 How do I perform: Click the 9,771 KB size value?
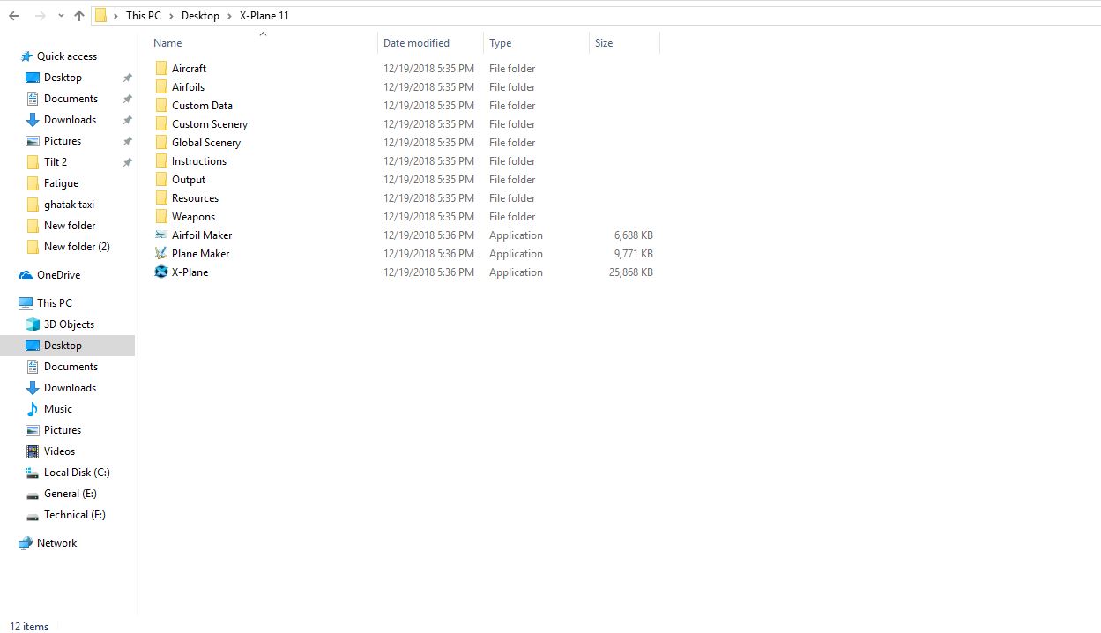(x=633, y=254)
